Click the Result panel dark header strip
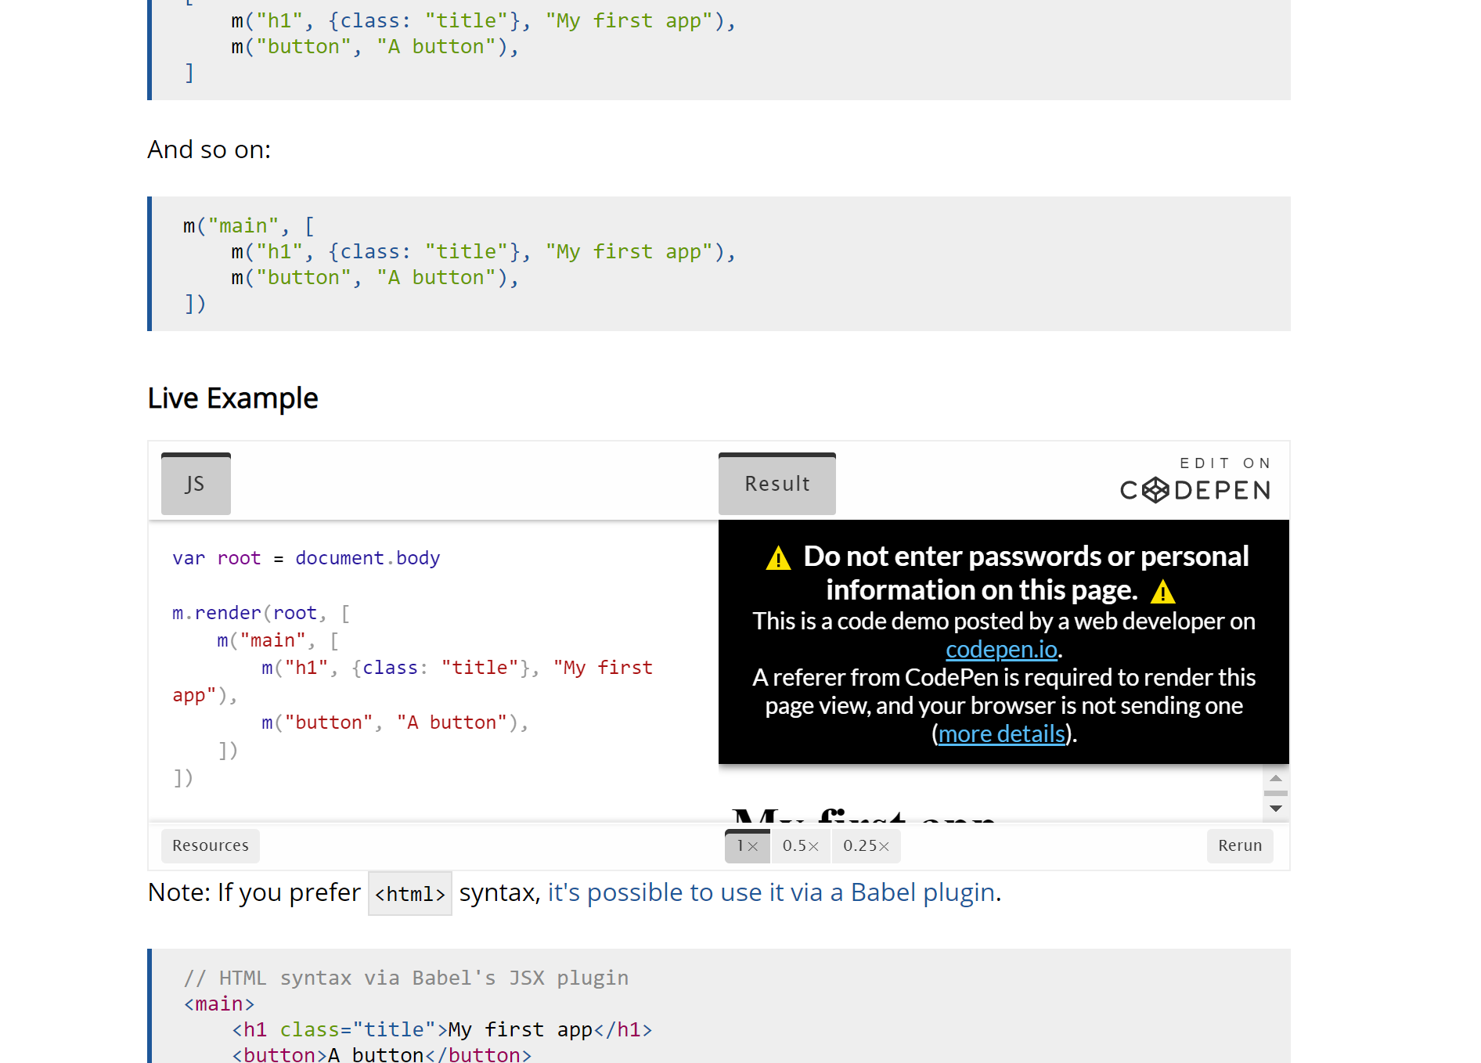This screenshot has height=1063, width=1481. [x=777, y=454]
